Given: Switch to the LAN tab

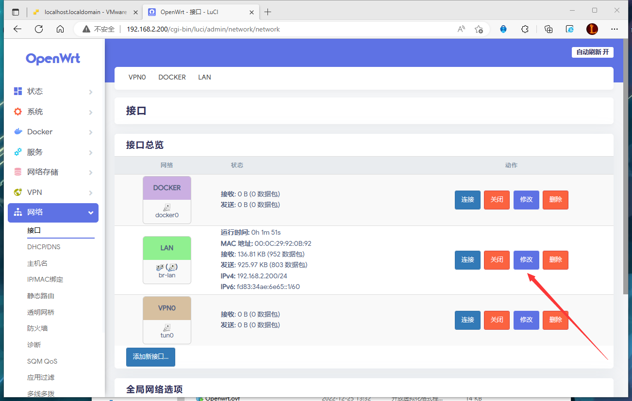Looking at the screenshot, I should 204,77.
